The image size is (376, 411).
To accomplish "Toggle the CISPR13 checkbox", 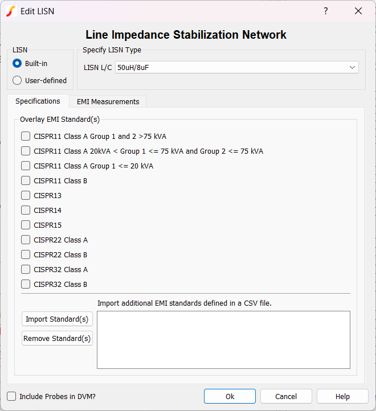I will click(x=26, y=195).
